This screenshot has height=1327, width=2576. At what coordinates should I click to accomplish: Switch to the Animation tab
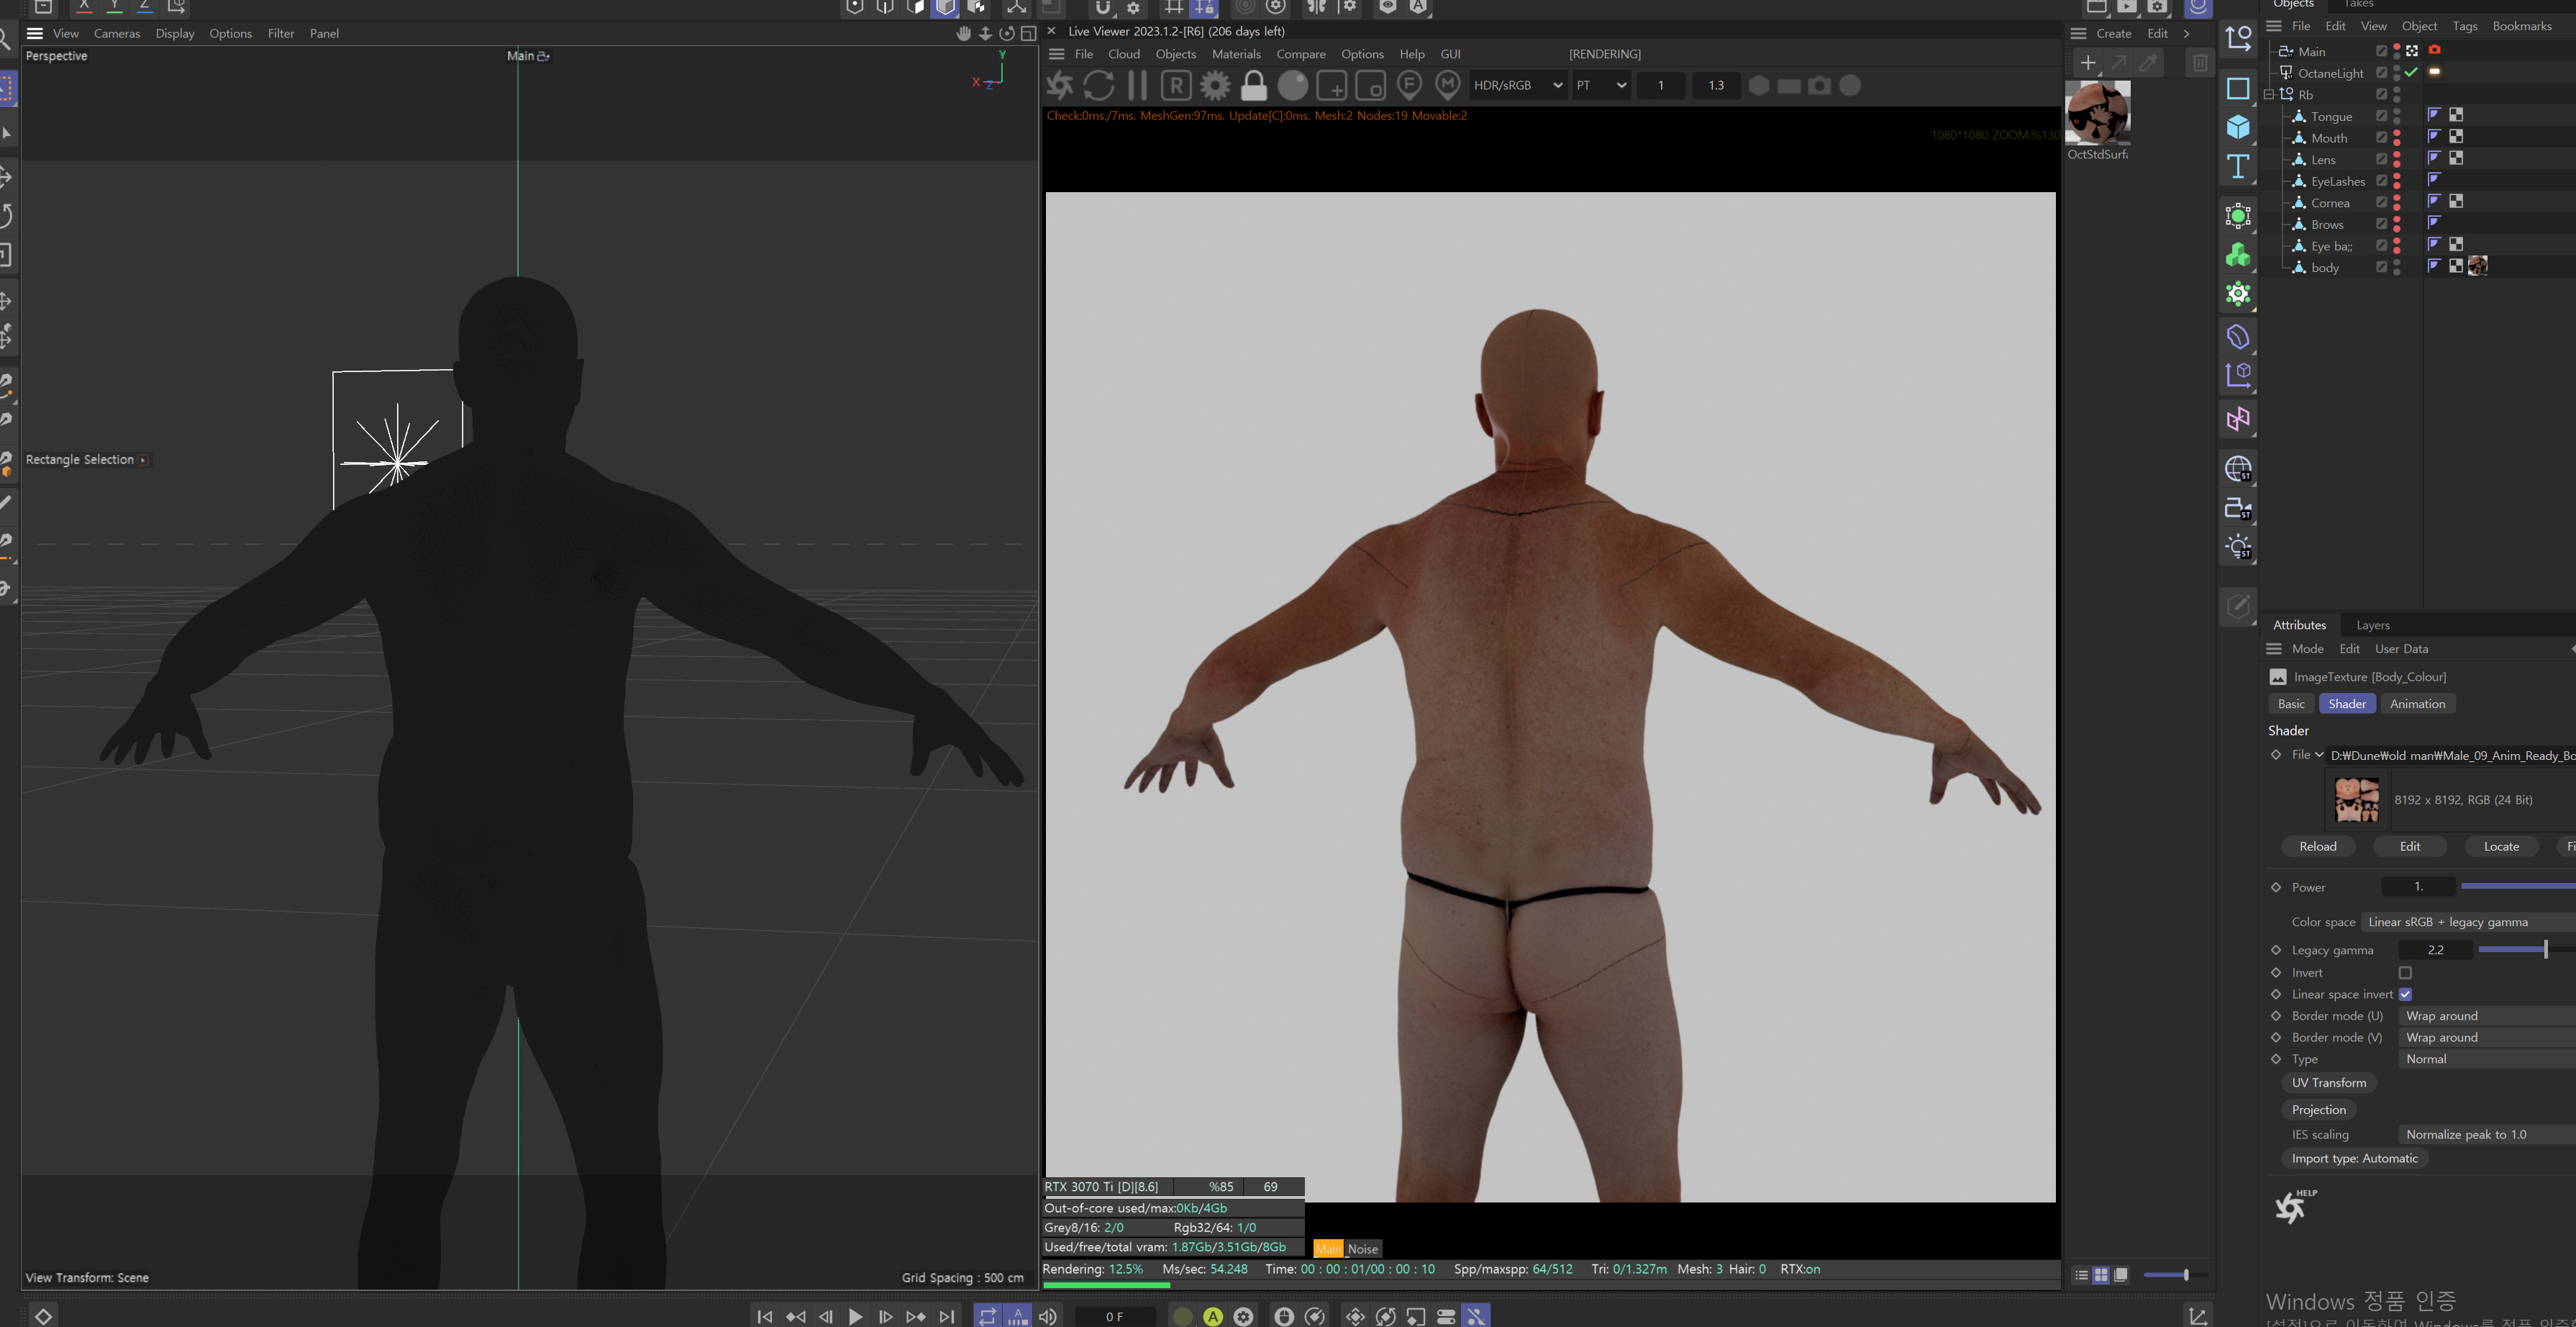coord(2416,704)
